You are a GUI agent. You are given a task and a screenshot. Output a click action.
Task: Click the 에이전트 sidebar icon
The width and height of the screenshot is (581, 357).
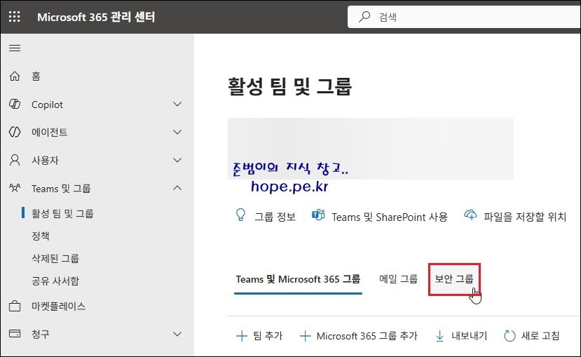click(x=15, y=132)
